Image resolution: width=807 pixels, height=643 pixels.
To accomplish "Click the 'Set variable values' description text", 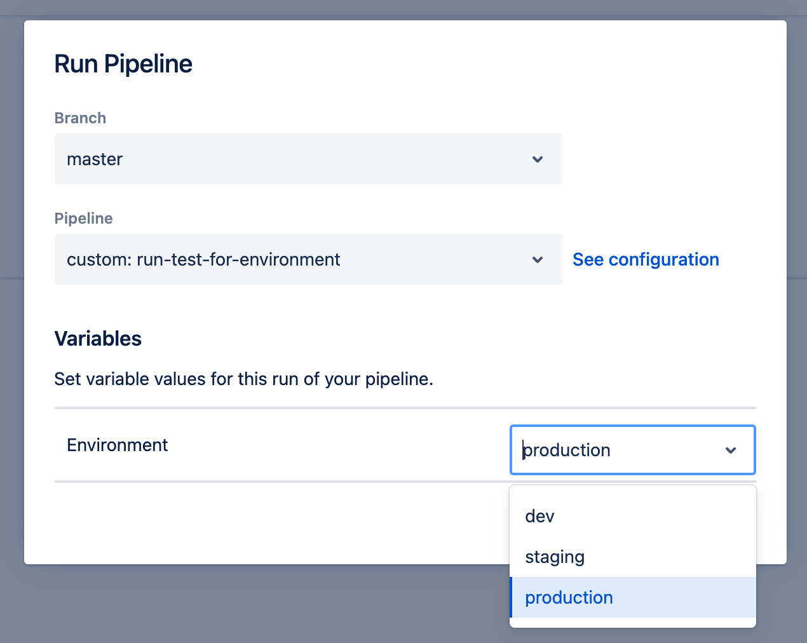I will pyautogui.click(x=243, y=379).
